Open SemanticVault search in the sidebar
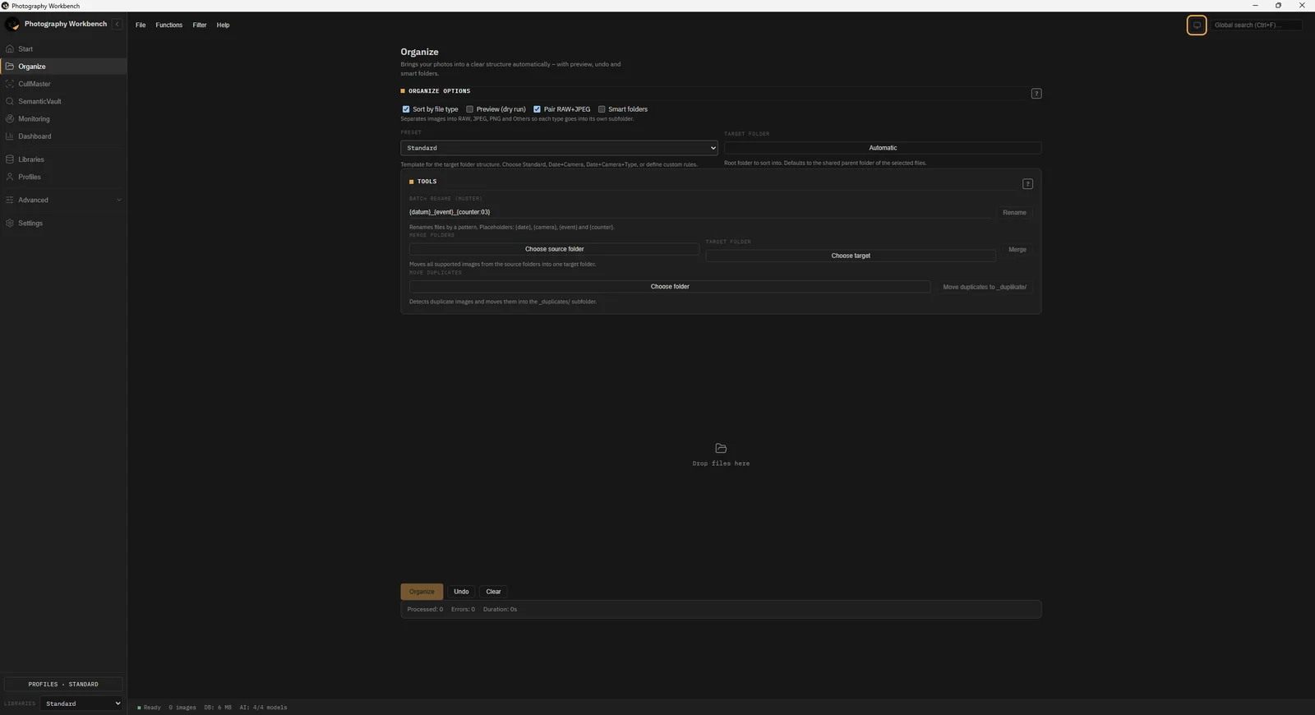The image size is (1315, 715). click(x=63, y=101)
